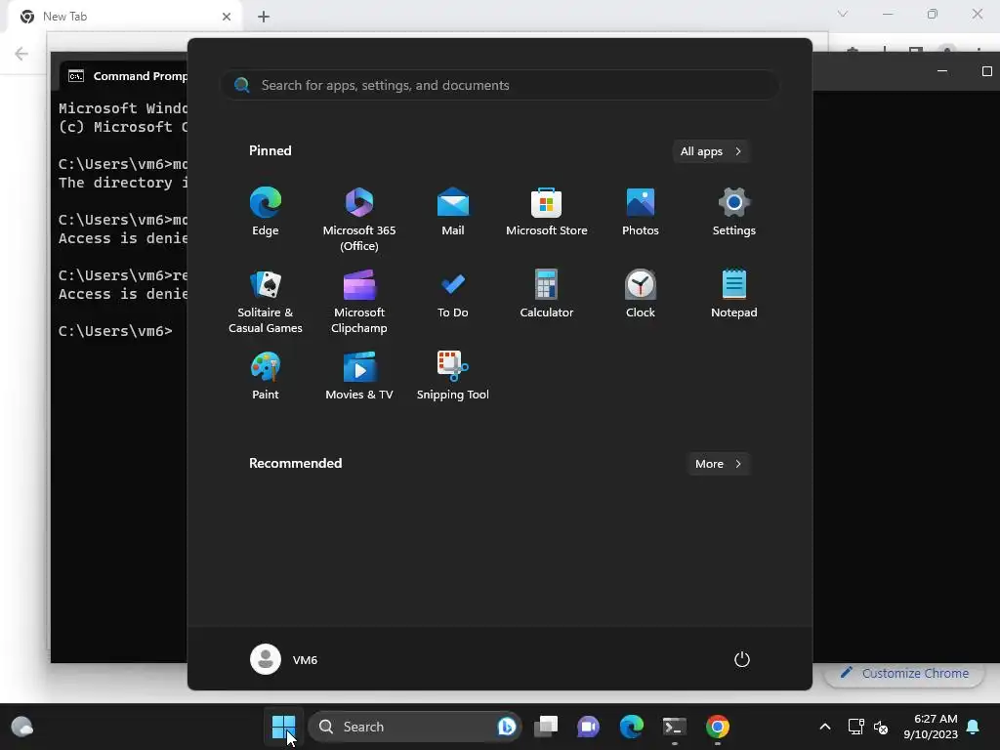1000x750 pixels.
Task: Show More recommended items
Action: [718, 464]
